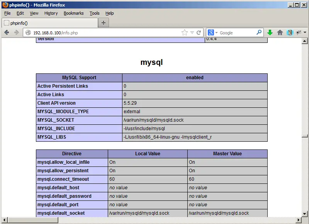This screenshot has width=309, height=224.
Task: Click the vertical scrollbar thumb
Action: pyautogui.click(x=305, y=136)
